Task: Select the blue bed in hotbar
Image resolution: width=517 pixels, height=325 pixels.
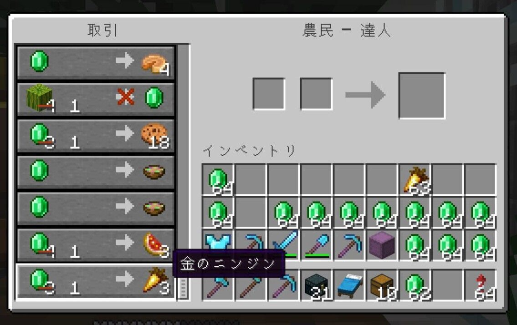Action: (349, 285)
